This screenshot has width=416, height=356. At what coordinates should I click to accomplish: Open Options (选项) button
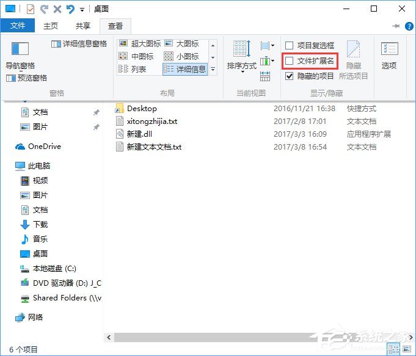(389, 56)
